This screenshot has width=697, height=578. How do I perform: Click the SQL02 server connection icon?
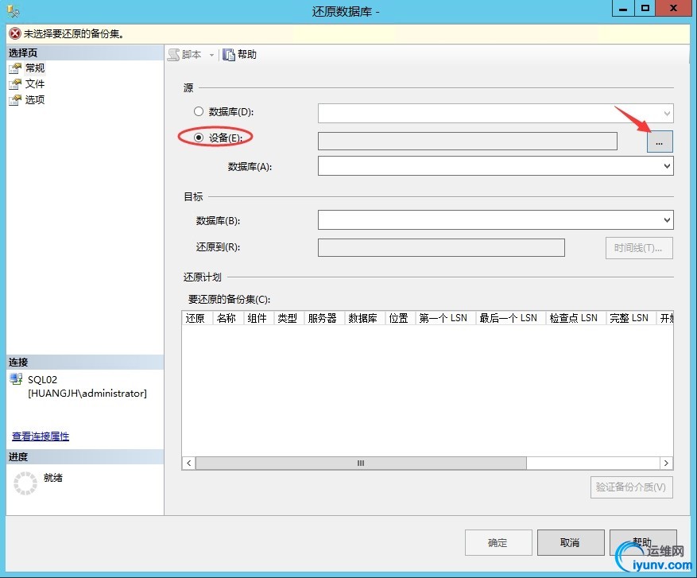coord(17,379)
